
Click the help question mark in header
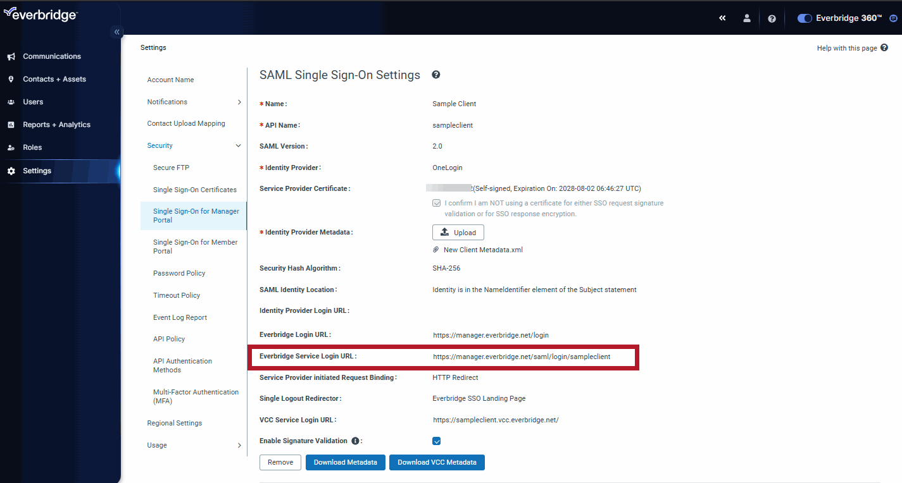[x=772, y=18]
